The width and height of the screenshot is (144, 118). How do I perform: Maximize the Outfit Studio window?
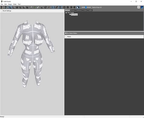[136, 2]
